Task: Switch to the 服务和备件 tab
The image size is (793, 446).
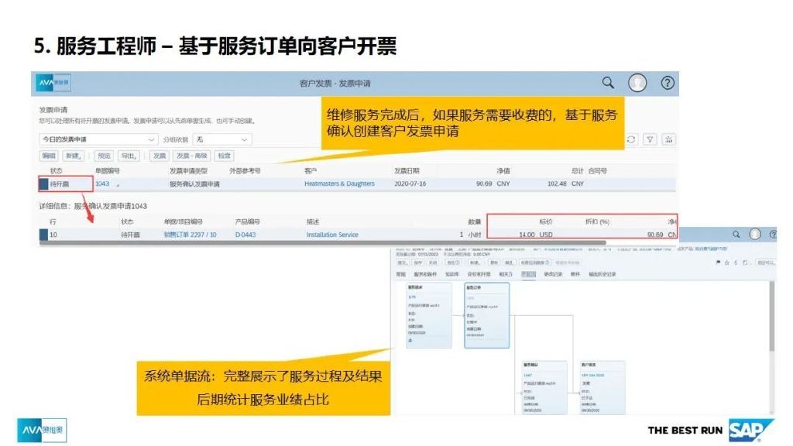Action: (425, 274)
